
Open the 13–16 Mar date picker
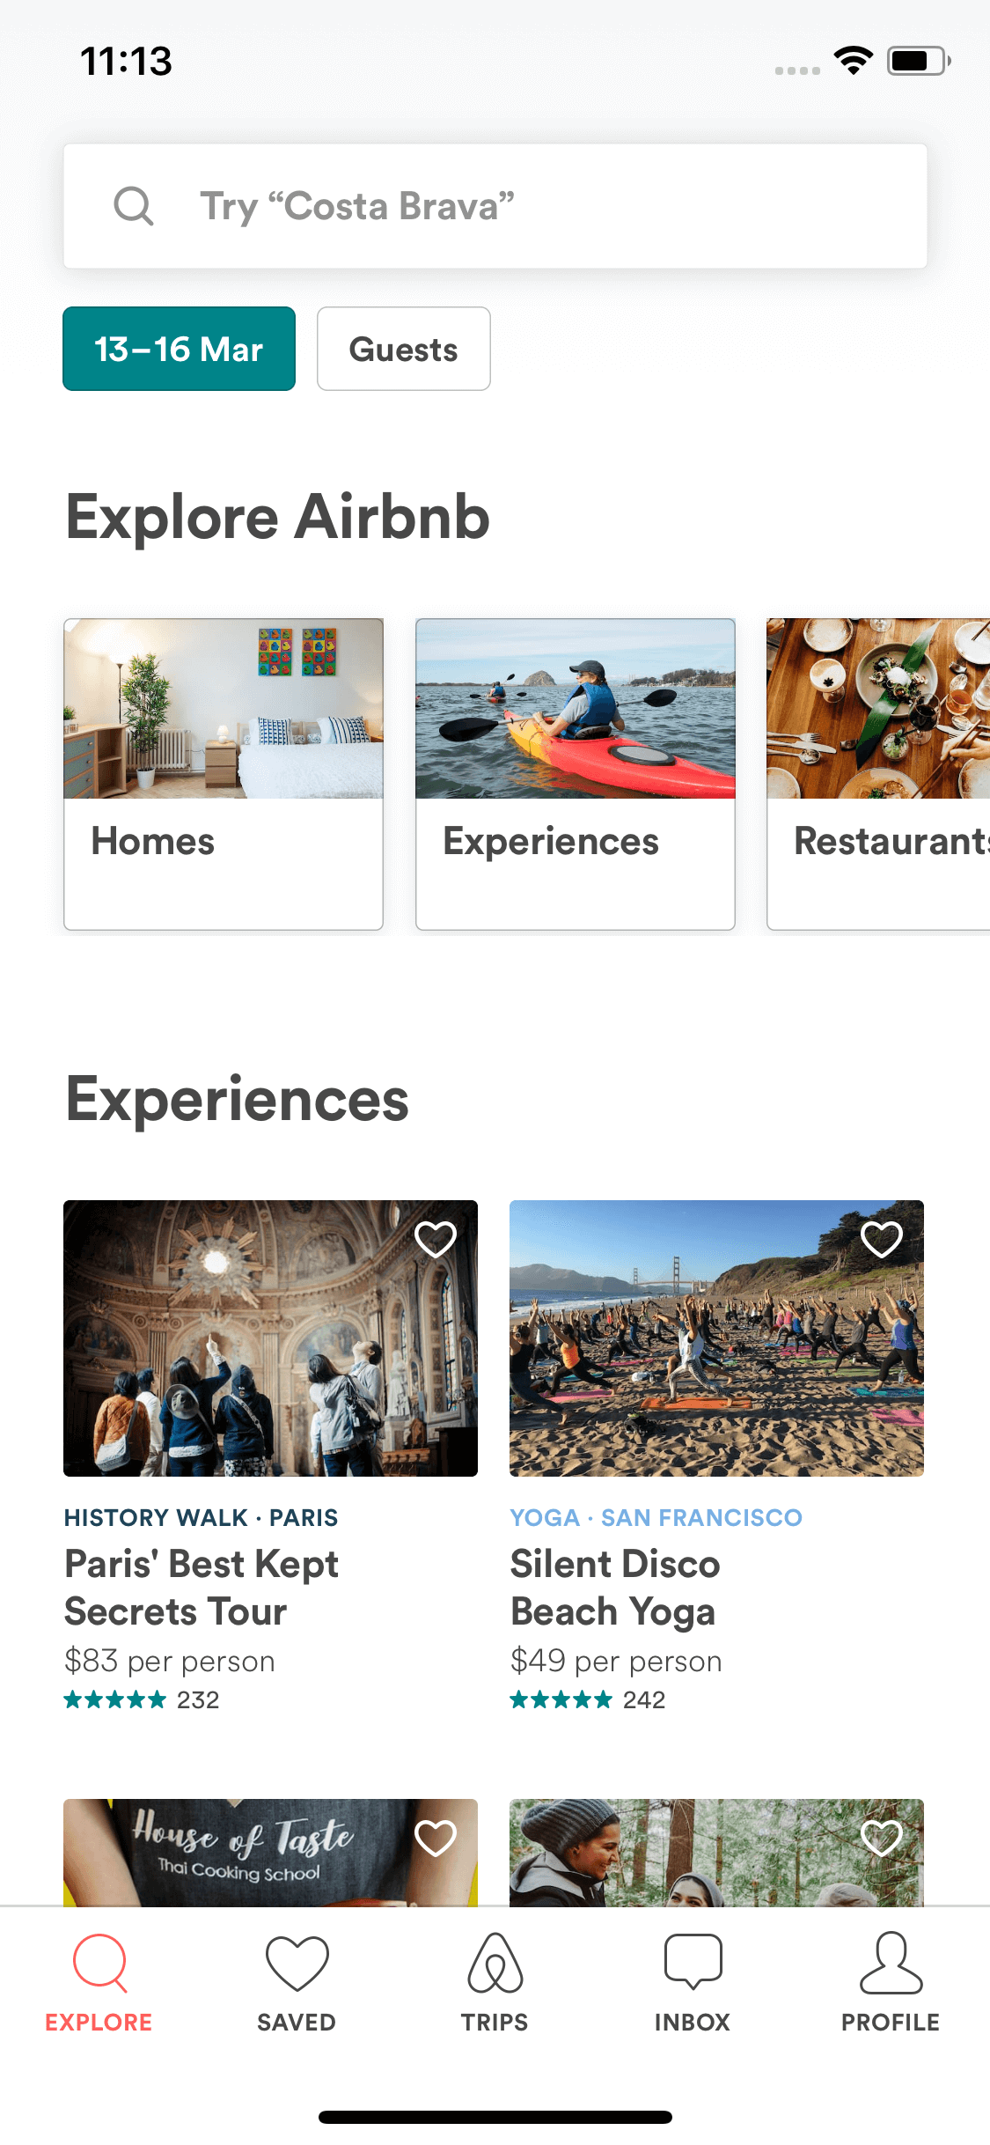(179, 349)
